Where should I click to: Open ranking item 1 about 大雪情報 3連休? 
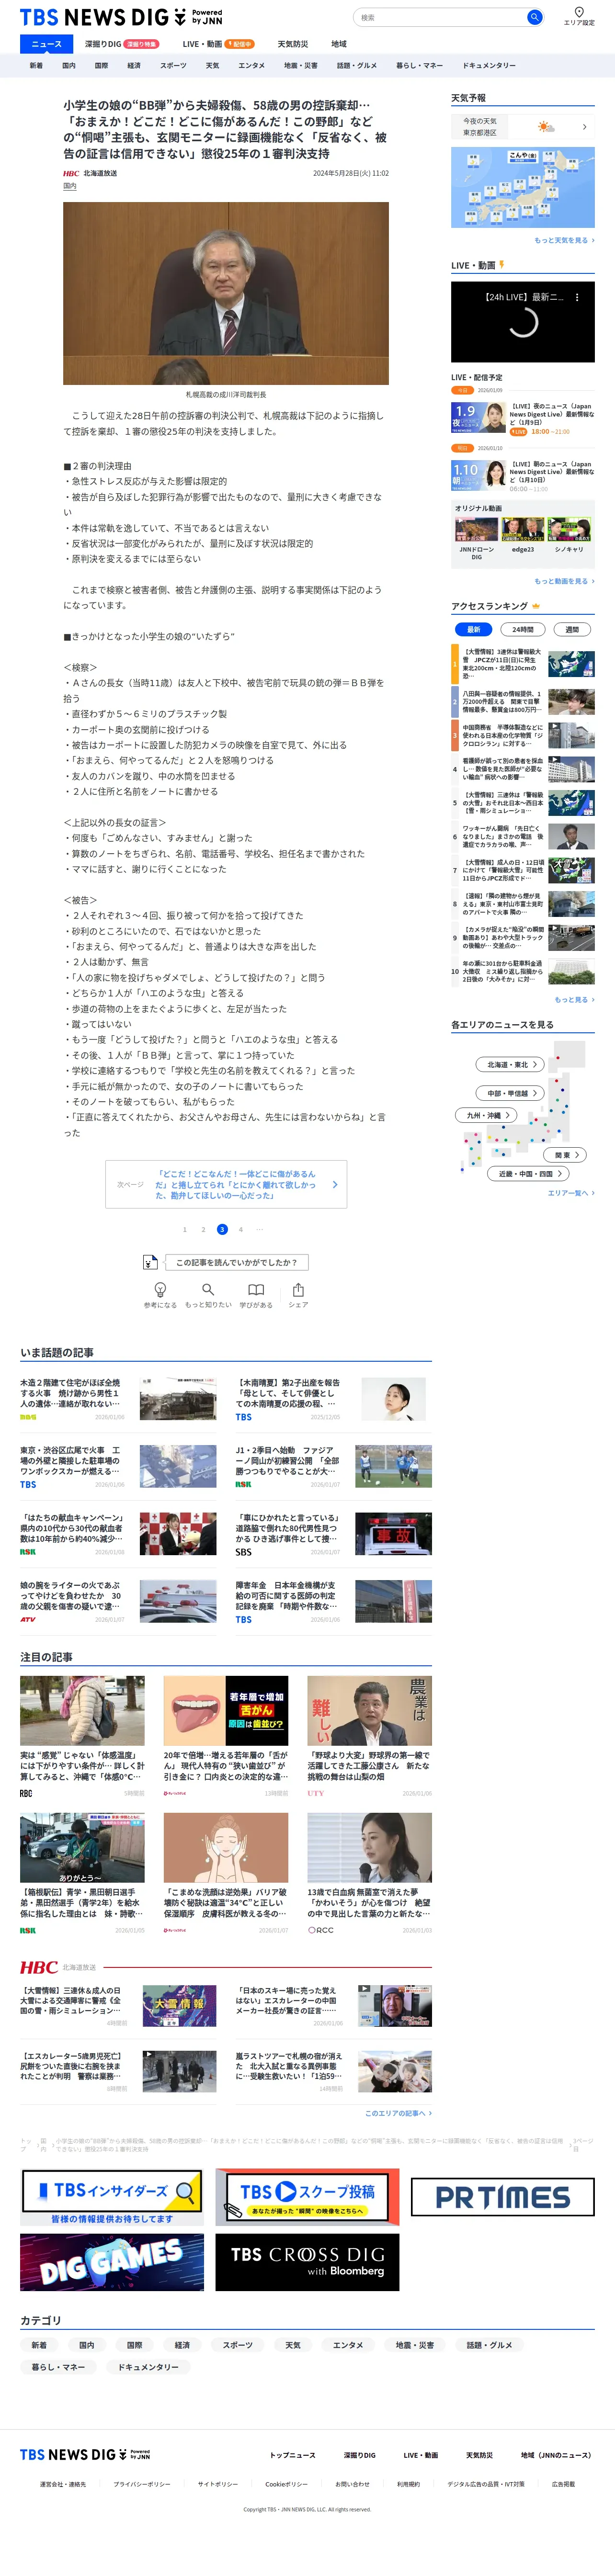pos(523,664)
